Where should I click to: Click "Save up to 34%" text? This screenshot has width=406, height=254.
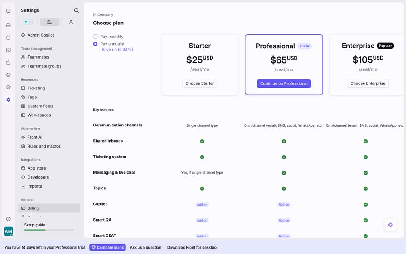[116, 50]
